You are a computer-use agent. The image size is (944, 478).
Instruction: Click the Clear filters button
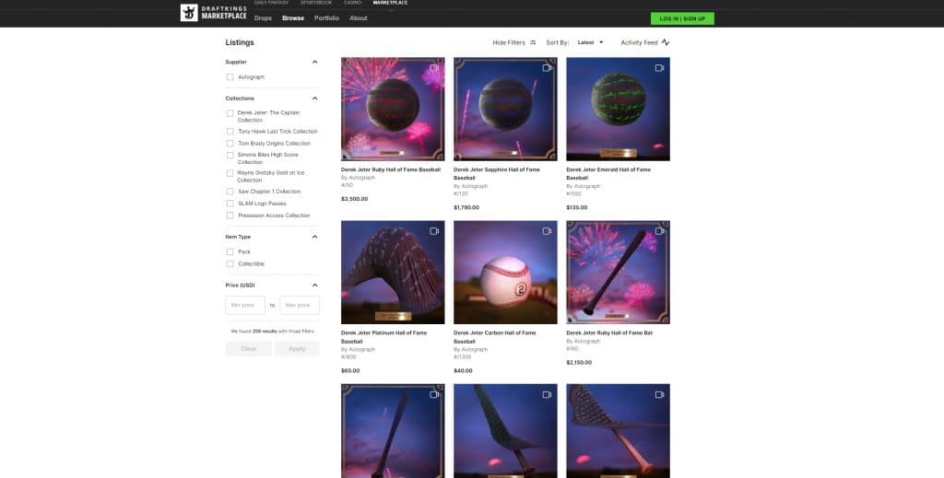249,349
